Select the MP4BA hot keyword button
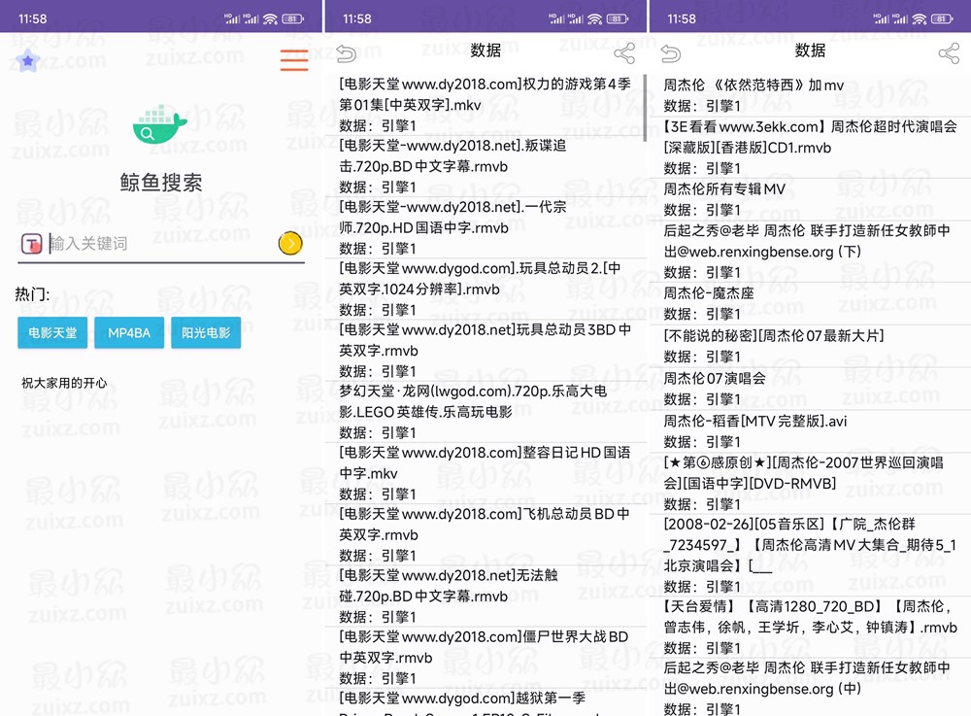Screen dimensions: 971x716 pyautogui.click(x=129, y=332)
